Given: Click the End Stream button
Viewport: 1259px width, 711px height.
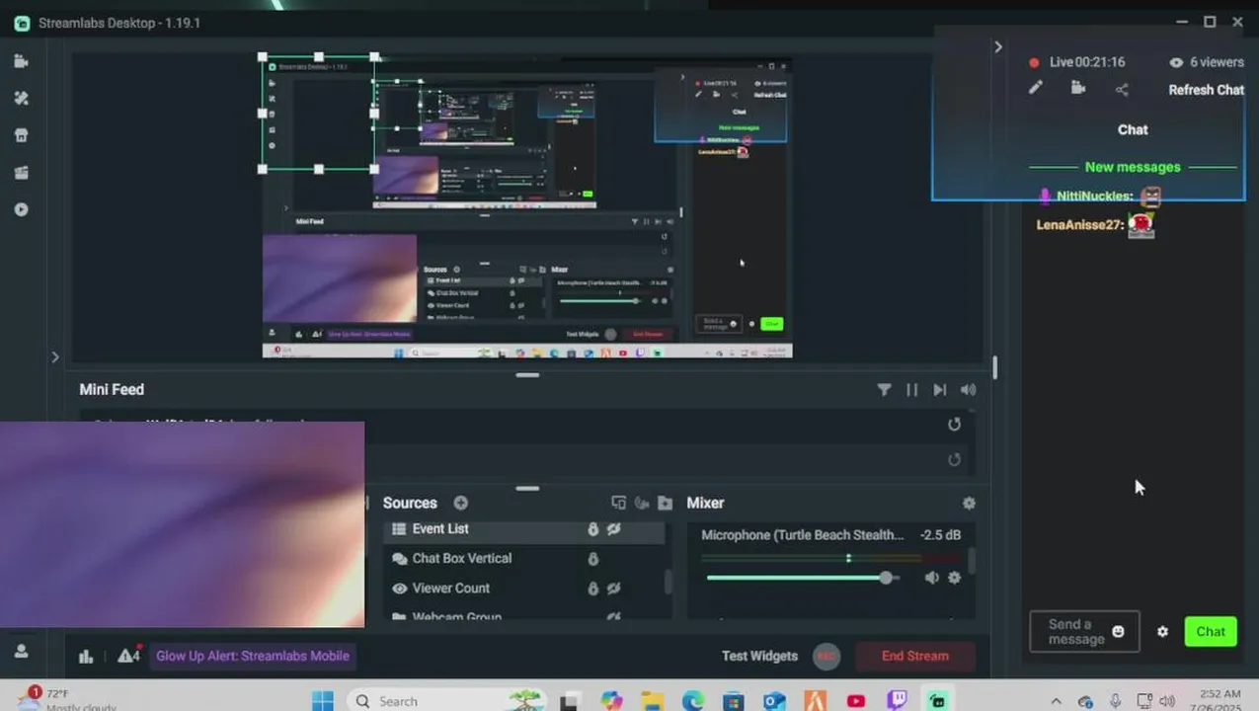Looking at the screenshot, I should 914,656.
